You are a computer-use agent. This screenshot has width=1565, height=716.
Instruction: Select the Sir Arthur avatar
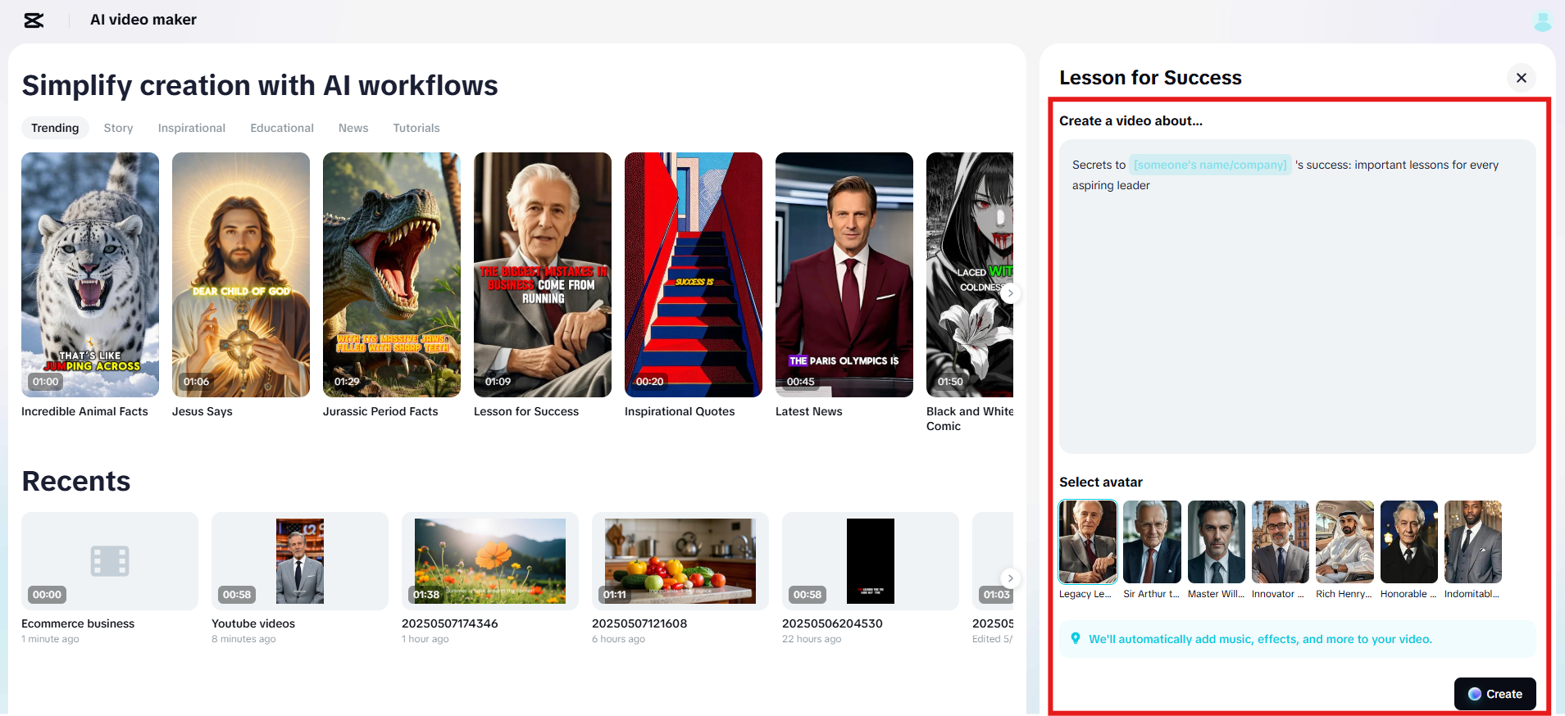click(1152, 542)
